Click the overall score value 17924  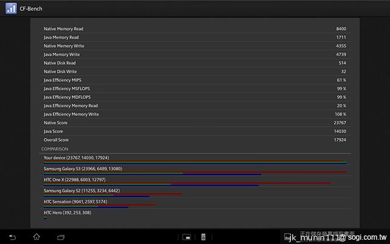point(340,140)
